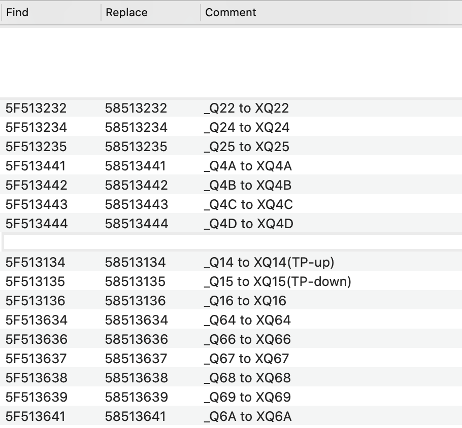Select comment "_Q14 to XQ14(TP-up)"

tap(269, 262)
